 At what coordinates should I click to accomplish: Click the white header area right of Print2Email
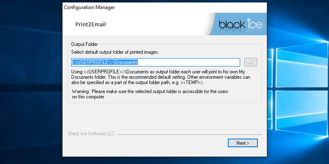click(156, 24)
